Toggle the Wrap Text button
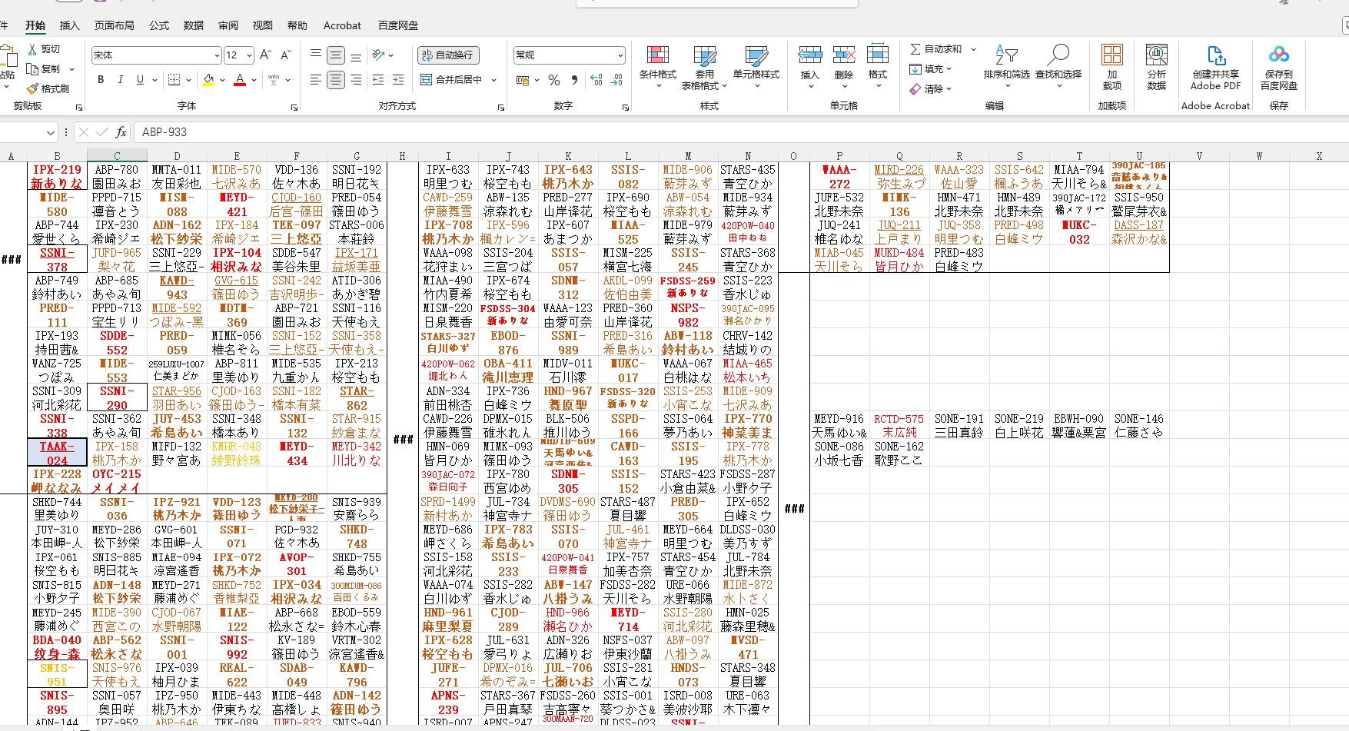Image resolution: width=1349 pixels, height=731 pixels. point(448,55)
